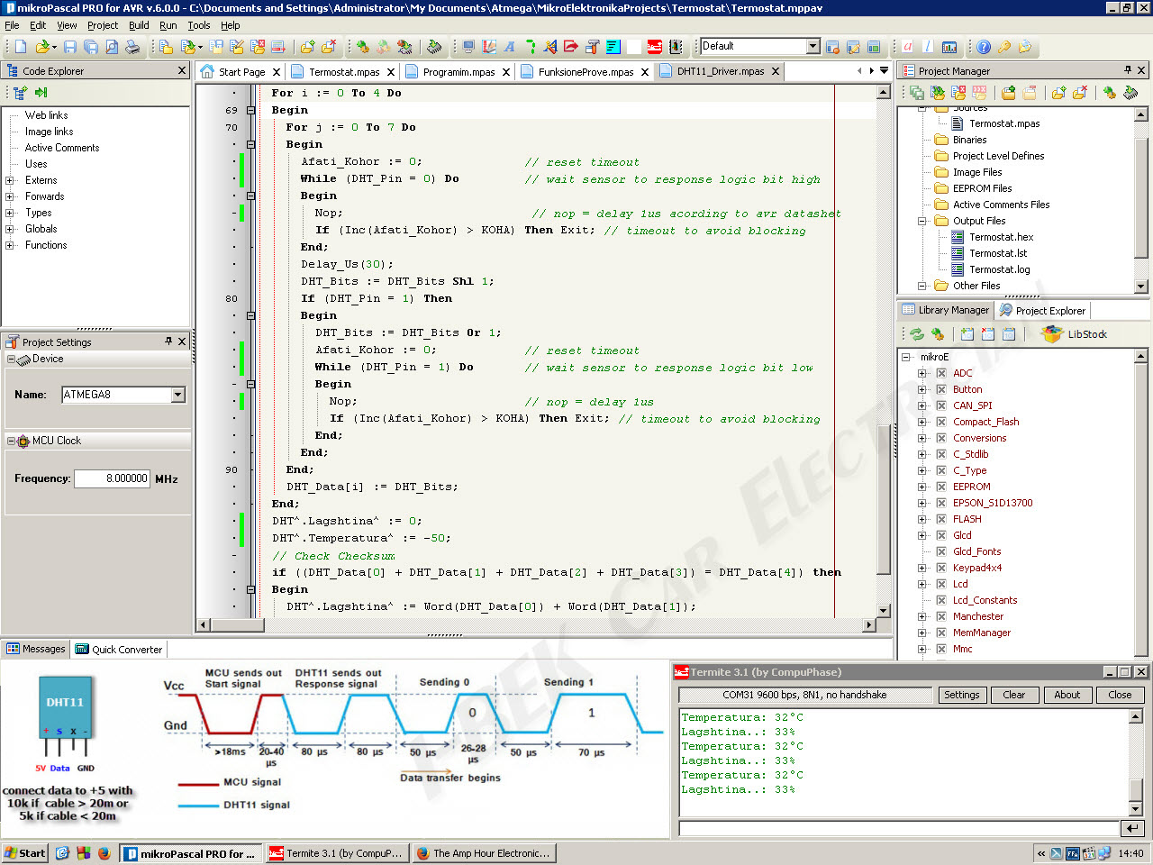Click the Settings button in Termite

tap(961, 695)
